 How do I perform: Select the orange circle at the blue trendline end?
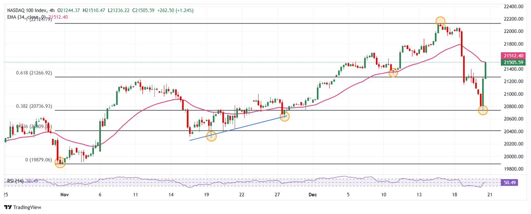point(285,116)
